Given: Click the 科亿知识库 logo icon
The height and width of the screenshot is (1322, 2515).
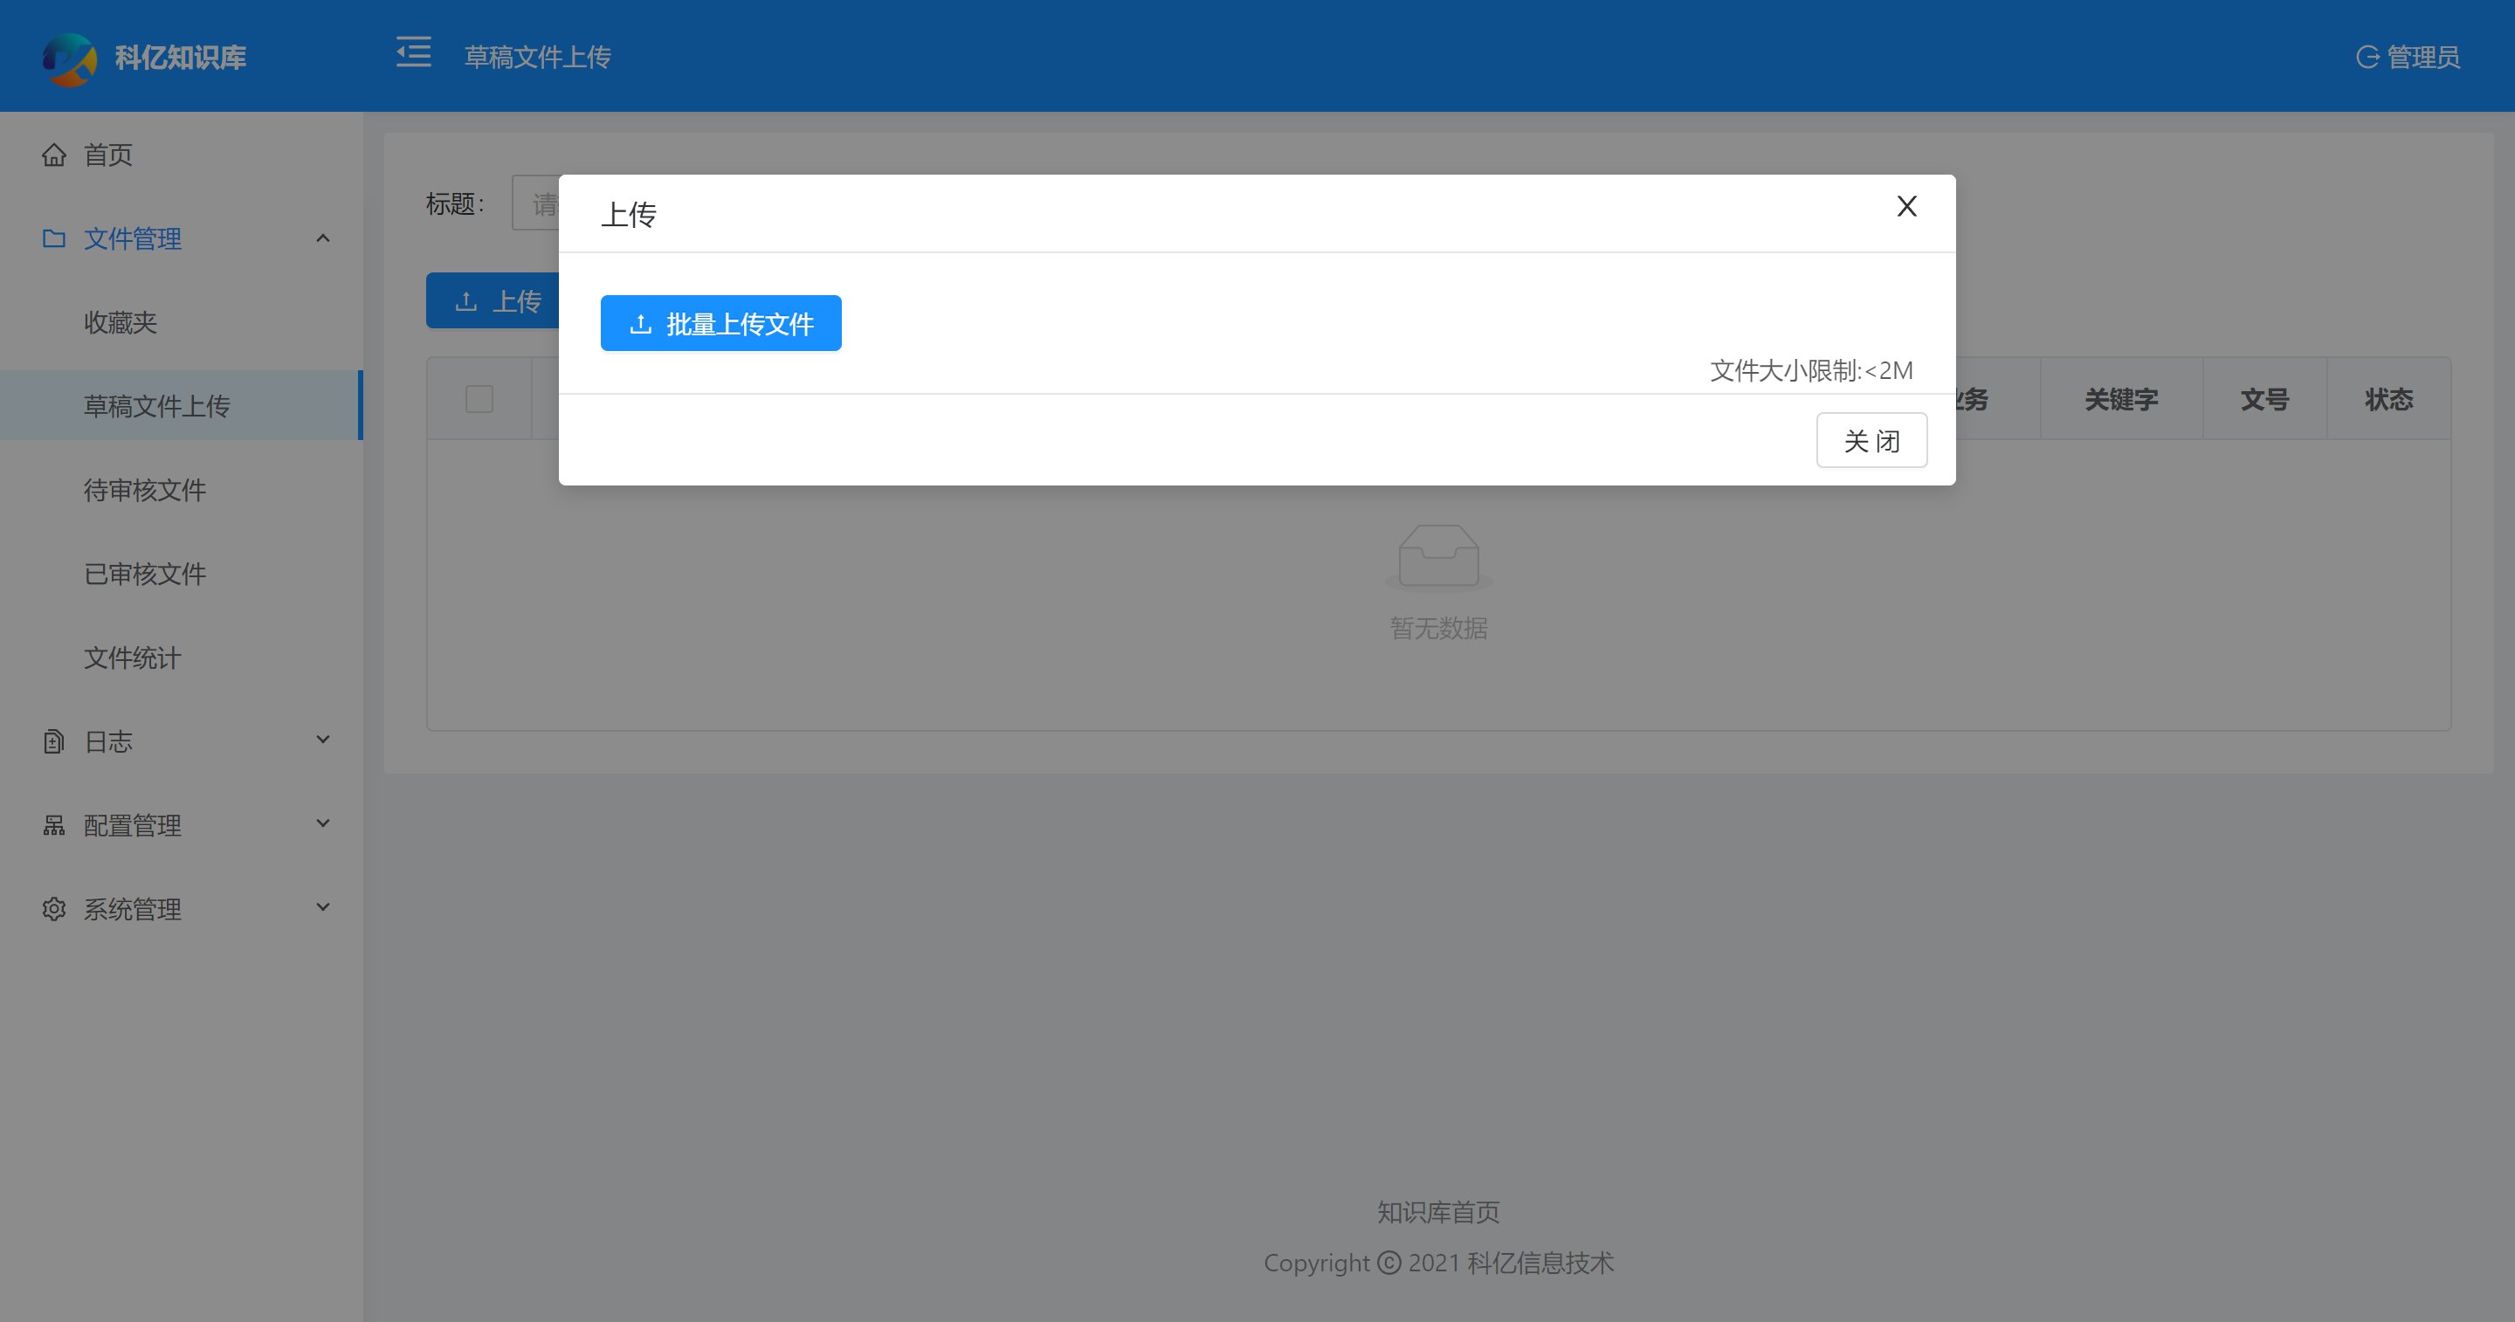Looking at the screenshot, I should click(x=68, y=58).
